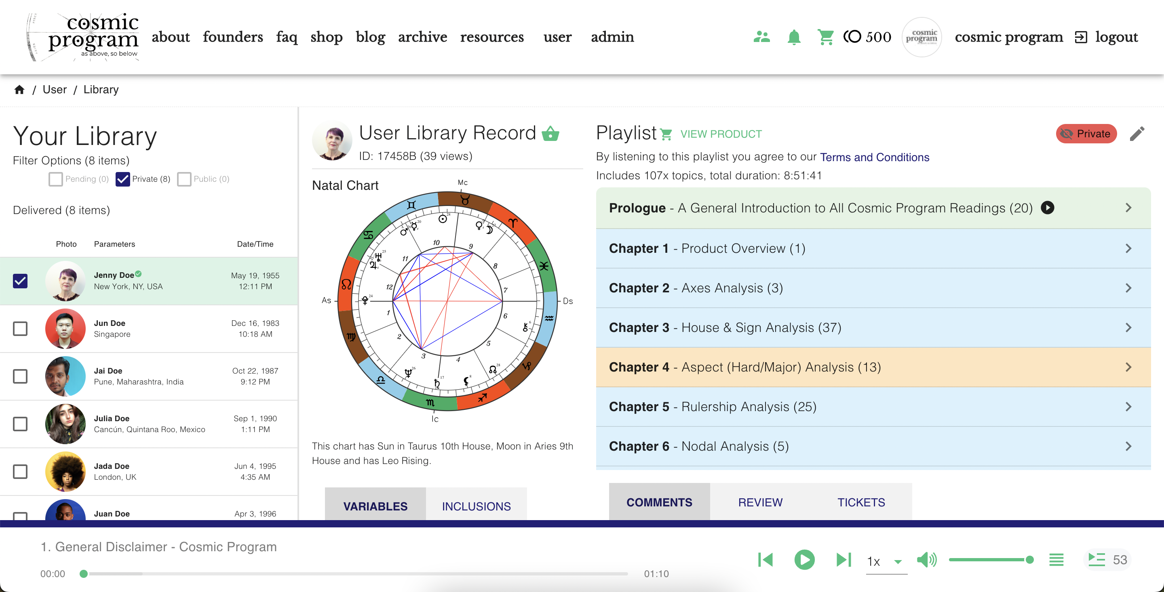Click the play icon on Prologue row
The height and width of the screenshot is (592, 1164).
[x=1048, y=208]
